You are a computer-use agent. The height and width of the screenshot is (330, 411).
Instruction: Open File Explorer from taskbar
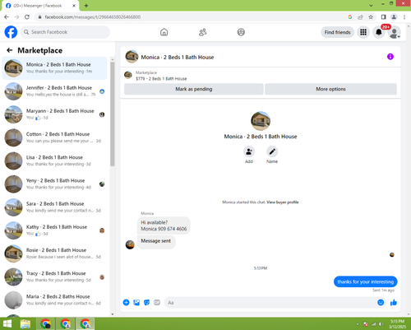(25, 324)
